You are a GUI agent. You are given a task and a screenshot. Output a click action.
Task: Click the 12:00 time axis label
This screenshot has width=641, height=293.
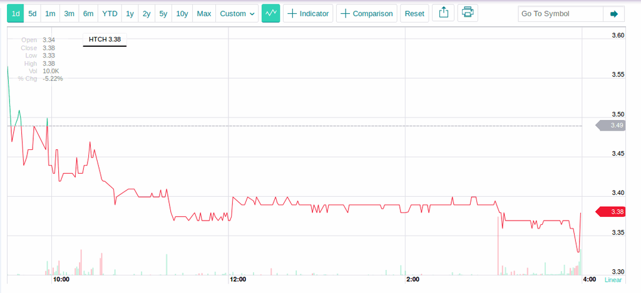click(238, 279)
